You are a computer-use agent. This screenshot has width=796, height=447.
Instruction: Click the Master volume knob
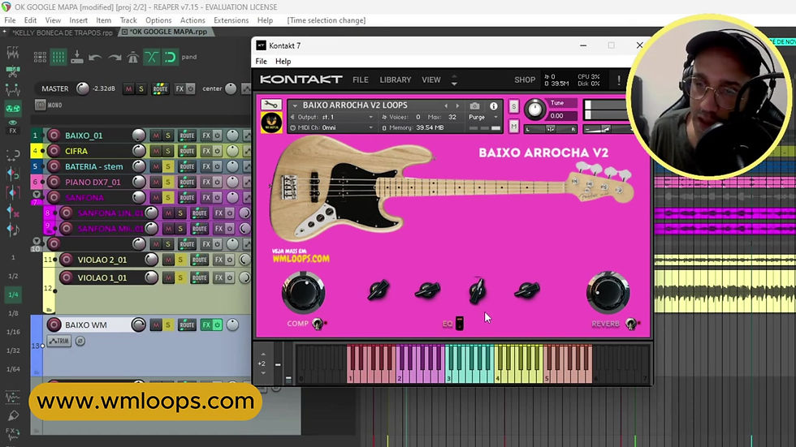pos(82,88)
